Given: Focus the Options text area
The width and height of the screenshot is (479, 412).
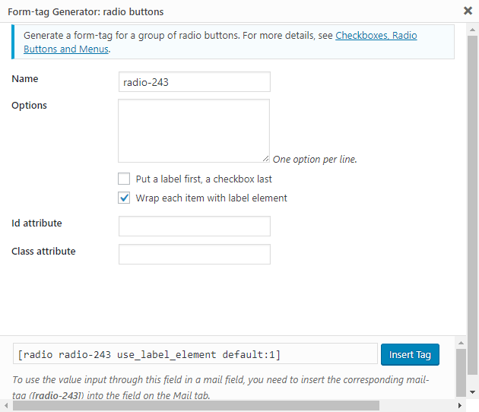Looking at the screenshot, I should coord(194,130).
